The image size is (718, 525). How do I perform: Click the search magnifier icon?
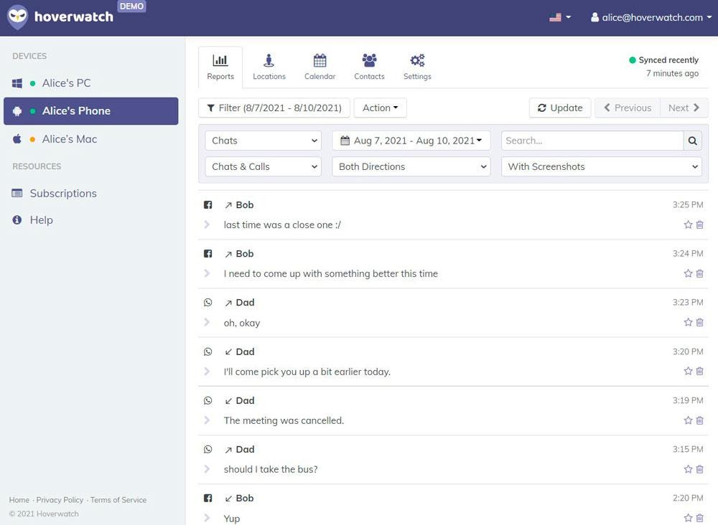[692, 141]
